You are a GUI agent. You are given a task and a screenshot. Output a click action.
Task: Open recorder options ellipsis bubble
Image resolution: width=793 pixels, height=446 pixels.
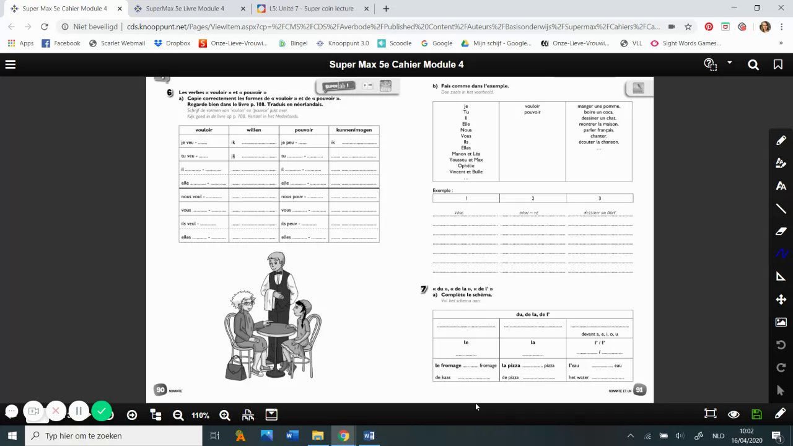tap(11, 411)
